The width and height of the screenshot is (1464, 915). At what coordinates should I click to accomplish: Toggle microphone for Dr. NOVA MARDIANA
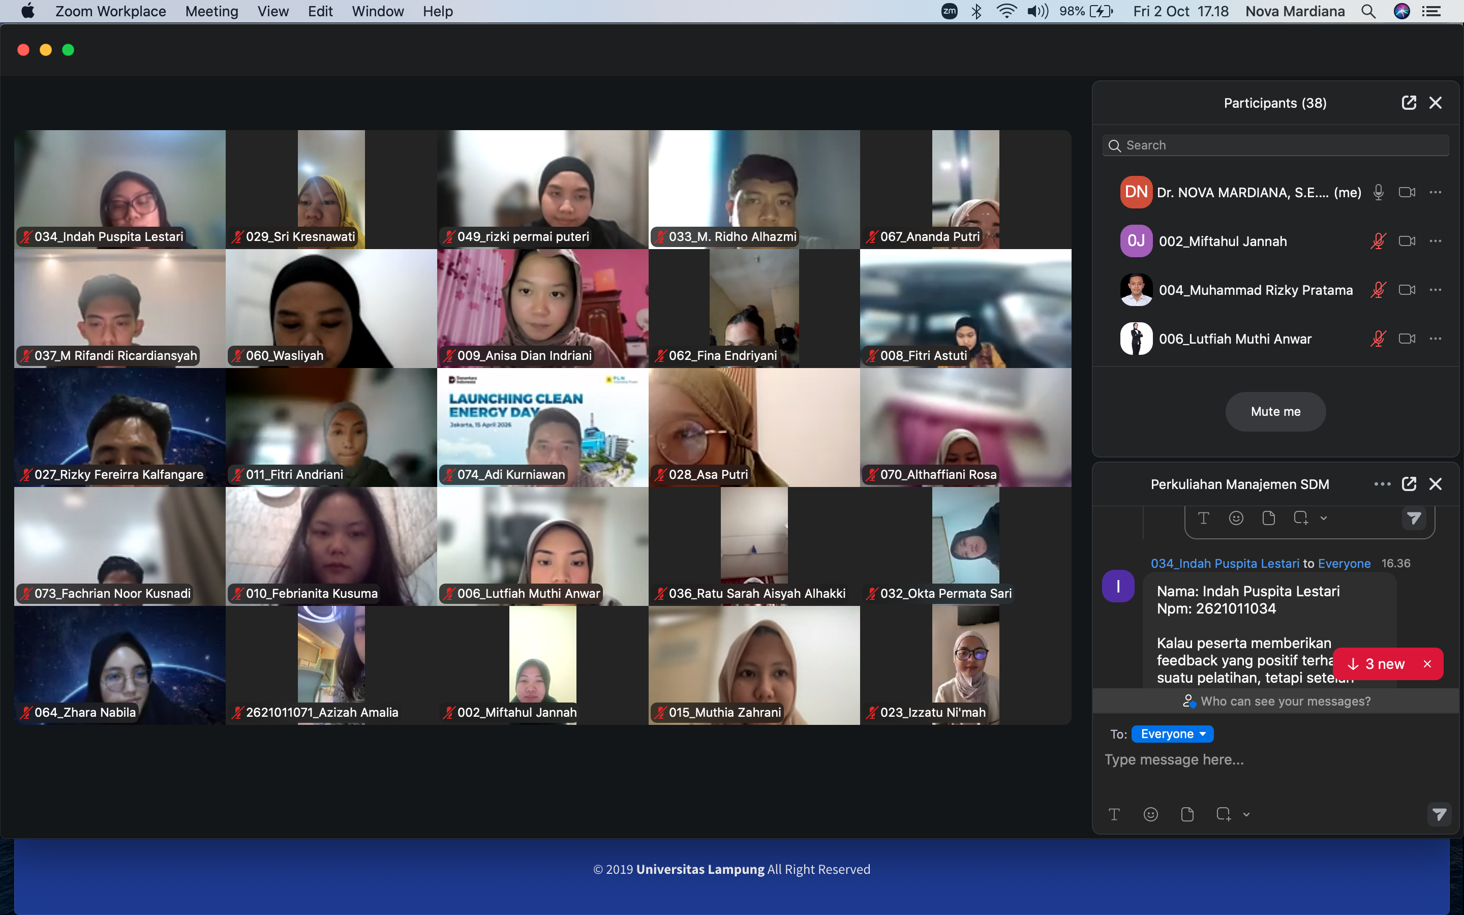pos(1378,193)
